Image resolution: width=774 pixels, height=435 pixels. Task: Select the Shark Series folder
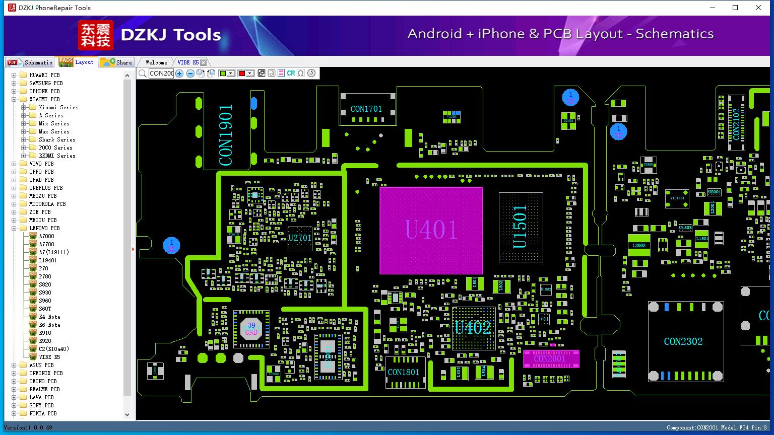57,139
